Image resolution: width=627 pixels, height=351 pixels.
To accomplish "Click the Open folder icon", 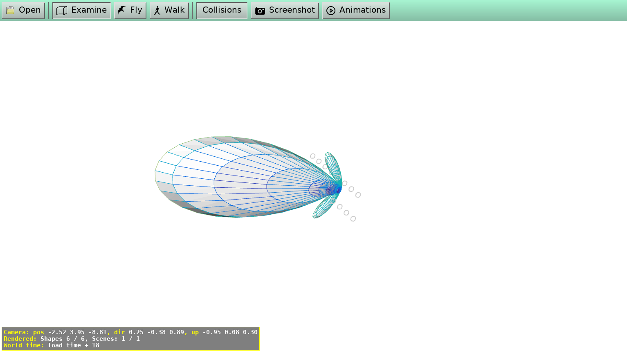I will pyautogui.click(x=10, y=10).
